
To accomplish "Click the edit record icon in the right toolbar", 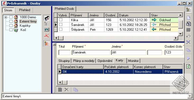I will (x=188, y=24).
